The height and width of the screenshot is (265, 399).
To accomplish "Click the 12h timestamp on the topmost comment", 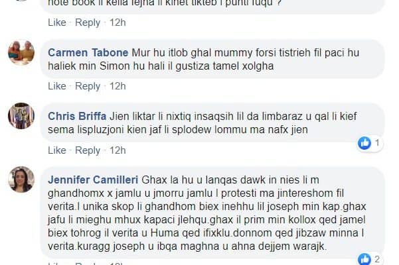I will click(118, 23).
